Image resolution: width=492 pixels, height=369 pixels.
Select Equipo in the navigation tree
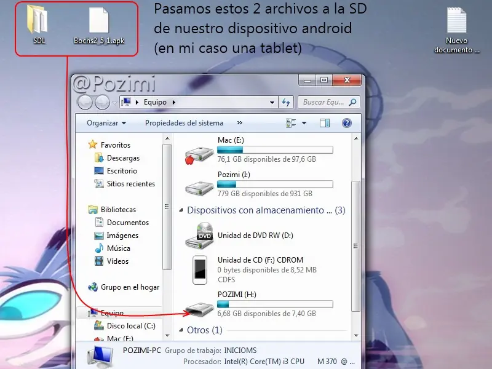(x=112, y=313)
